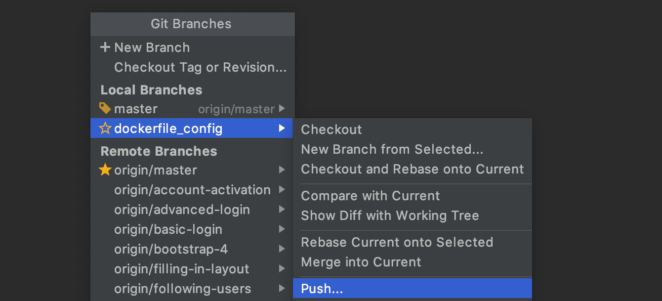Expand submenu arrow for origin/account-activation
This screenshot has height=301, width=662.
tap(282, 190)
